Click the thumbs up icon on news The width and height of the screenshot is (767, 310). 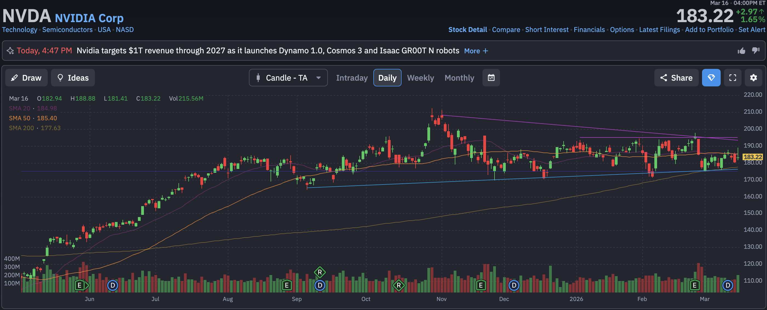(741, 51)
